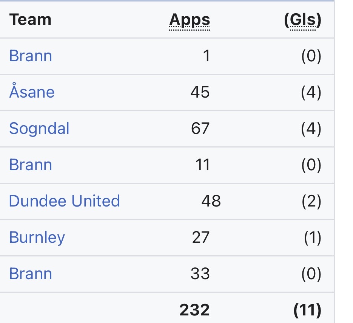Click the Brann link beside 11 apps
Image resolution: width=353 pixels, height=323 pixels.
[x=31, y=165]
